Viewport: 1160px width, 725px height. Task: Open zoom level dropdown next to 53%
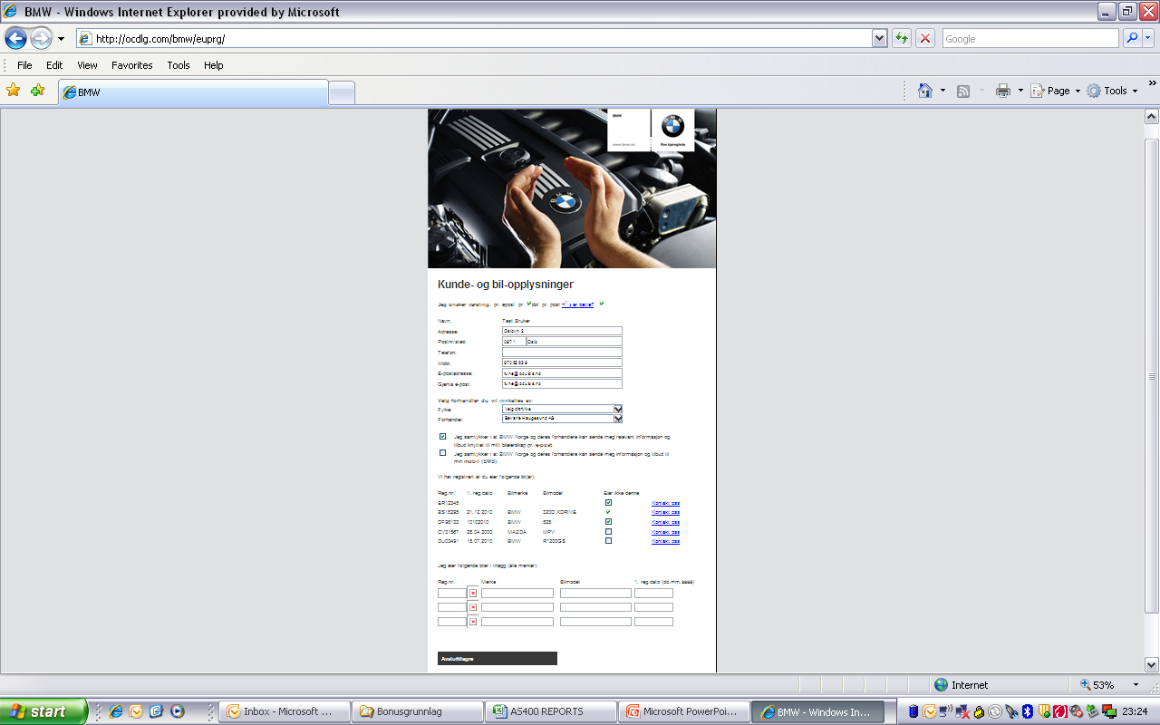click(1136, 685)
